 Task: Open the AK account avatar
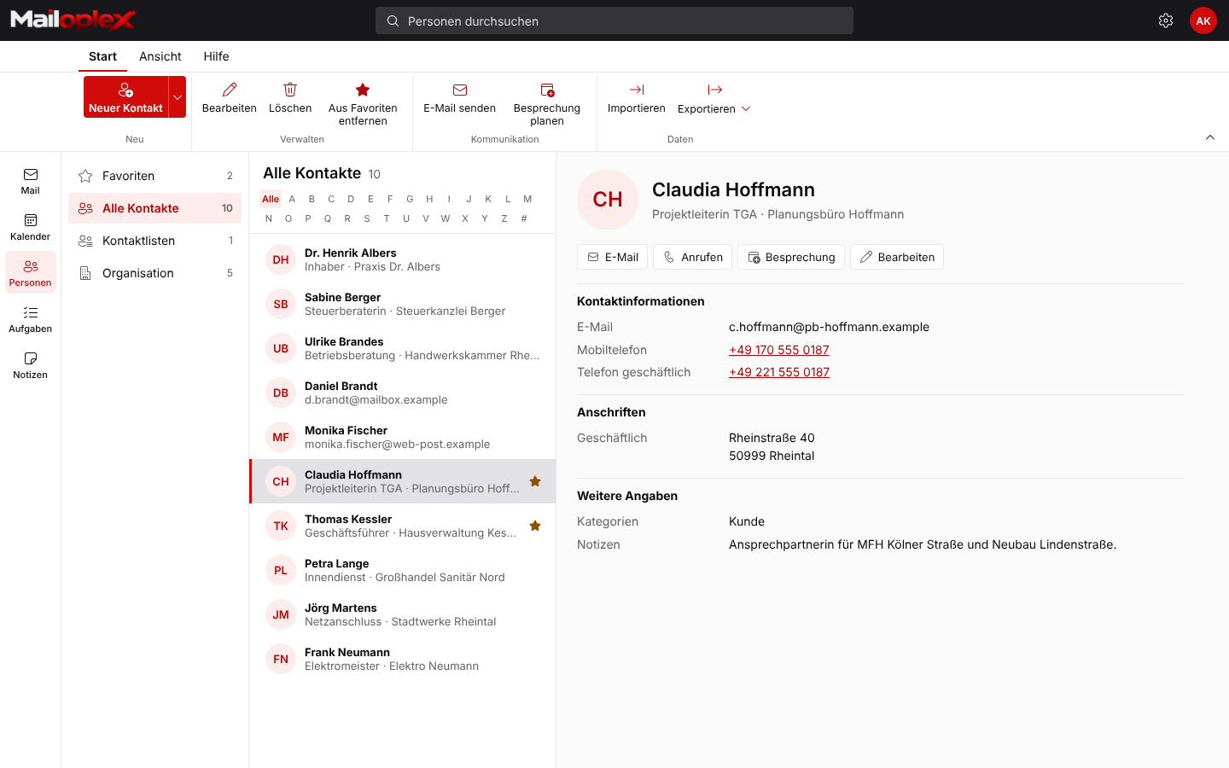click(1203, 20)
